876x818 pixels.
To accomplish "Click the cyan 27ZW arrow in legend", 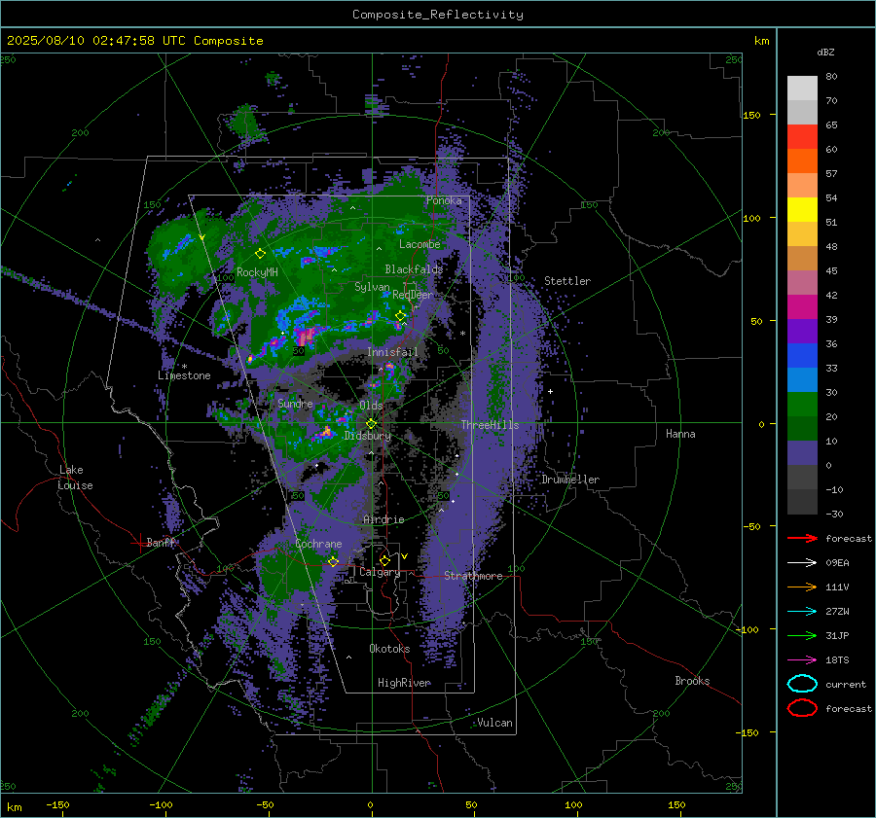I will pos(802,612).
